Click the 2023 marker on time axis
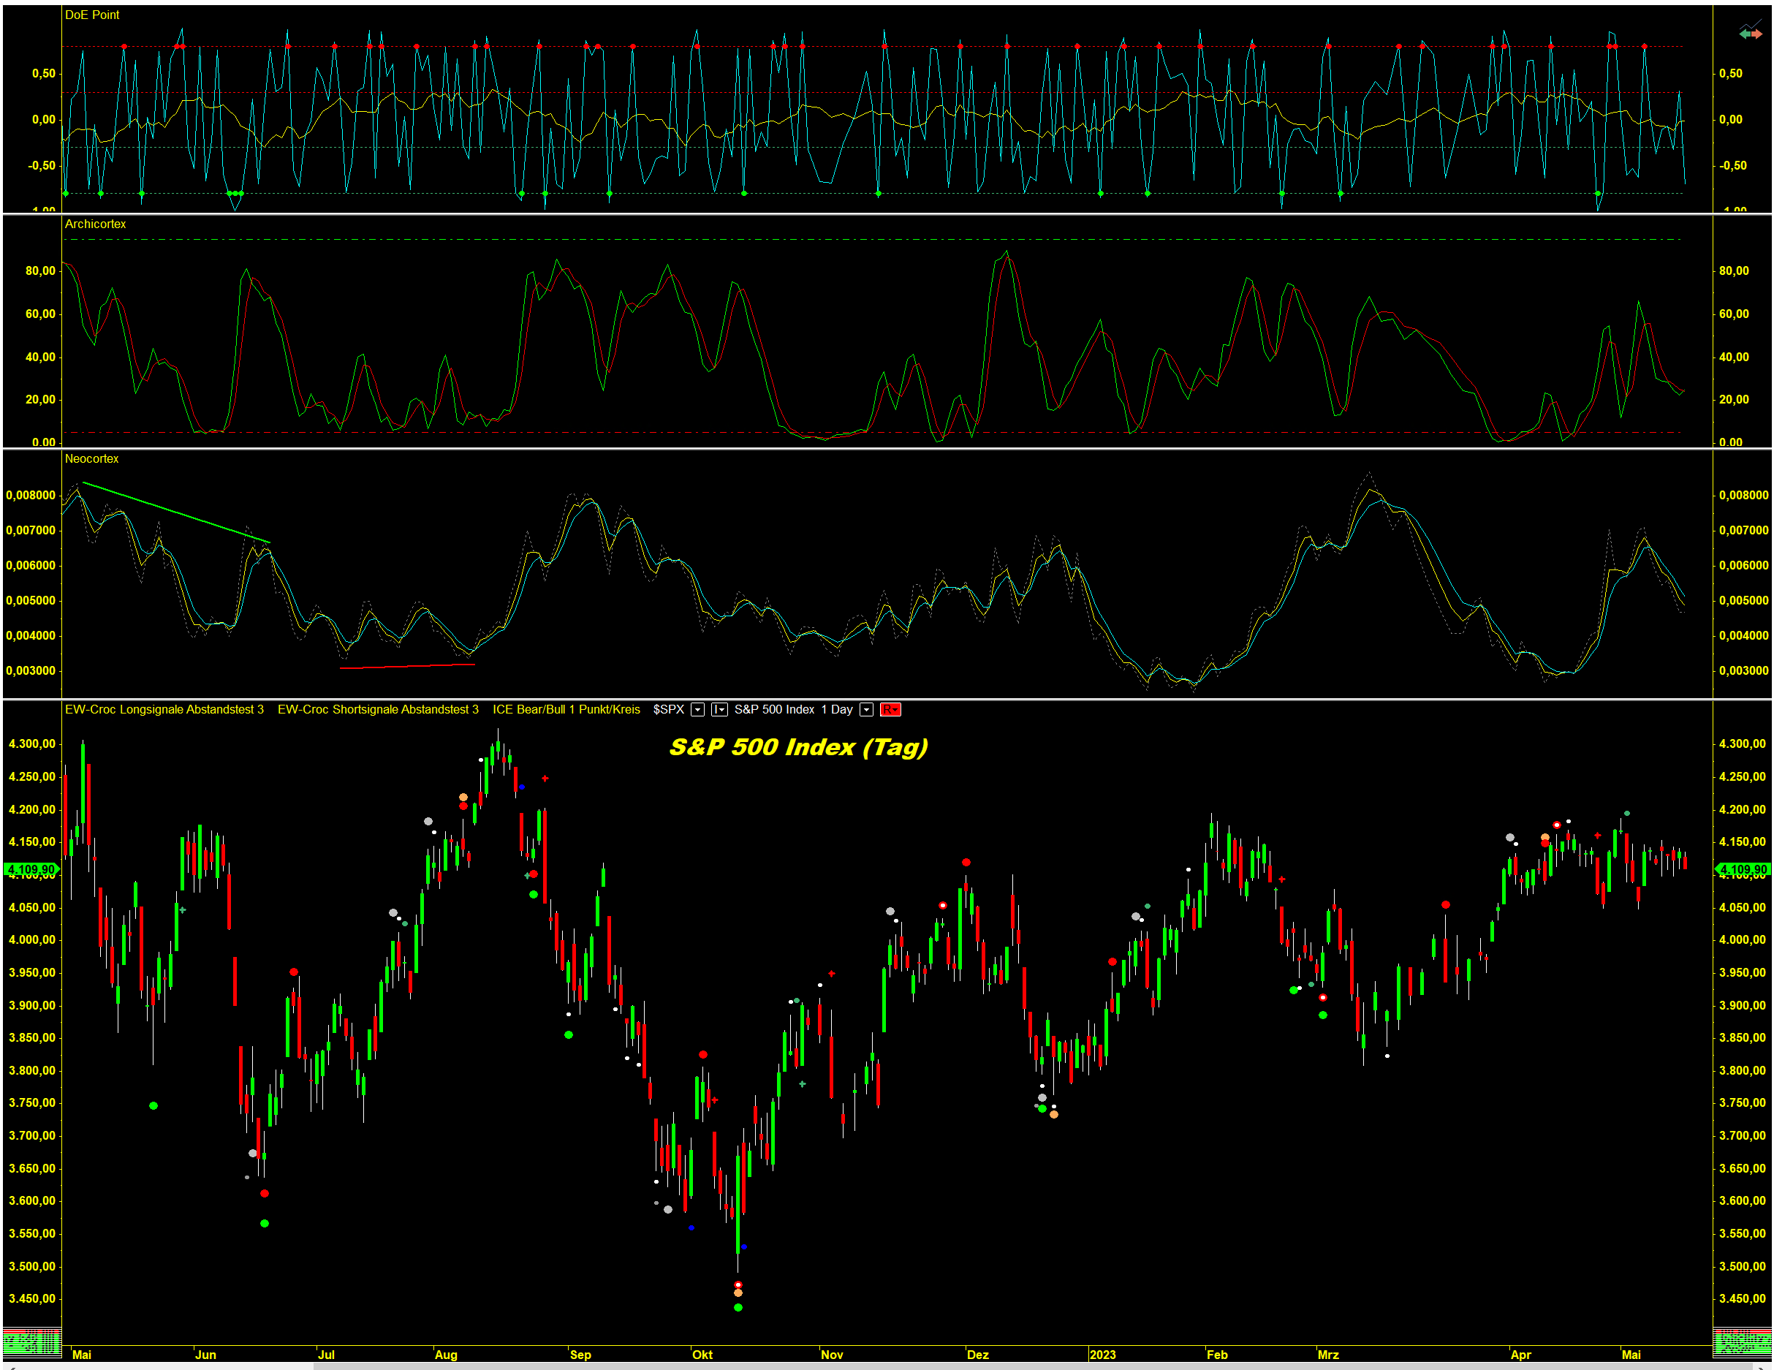 click(1102, 1355)
